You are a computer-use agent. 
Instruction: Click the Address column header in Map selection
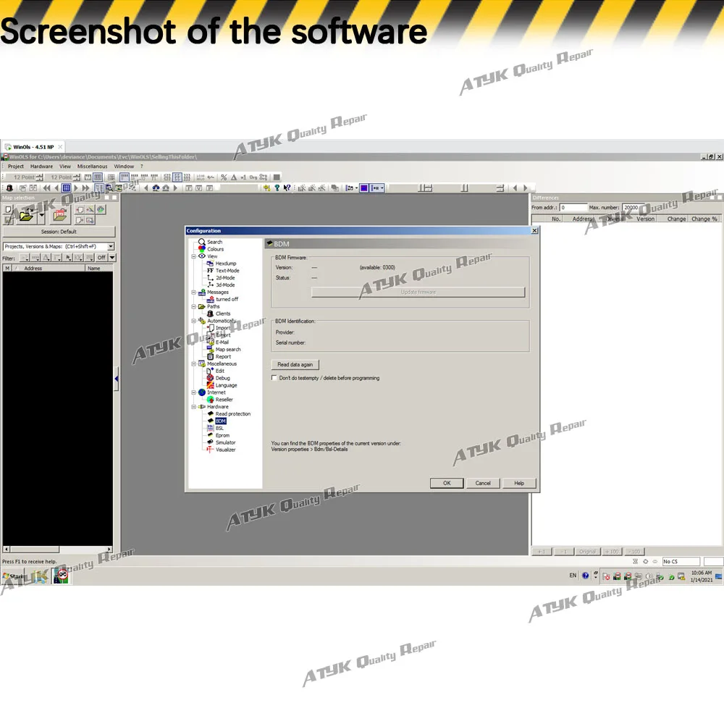49,269
